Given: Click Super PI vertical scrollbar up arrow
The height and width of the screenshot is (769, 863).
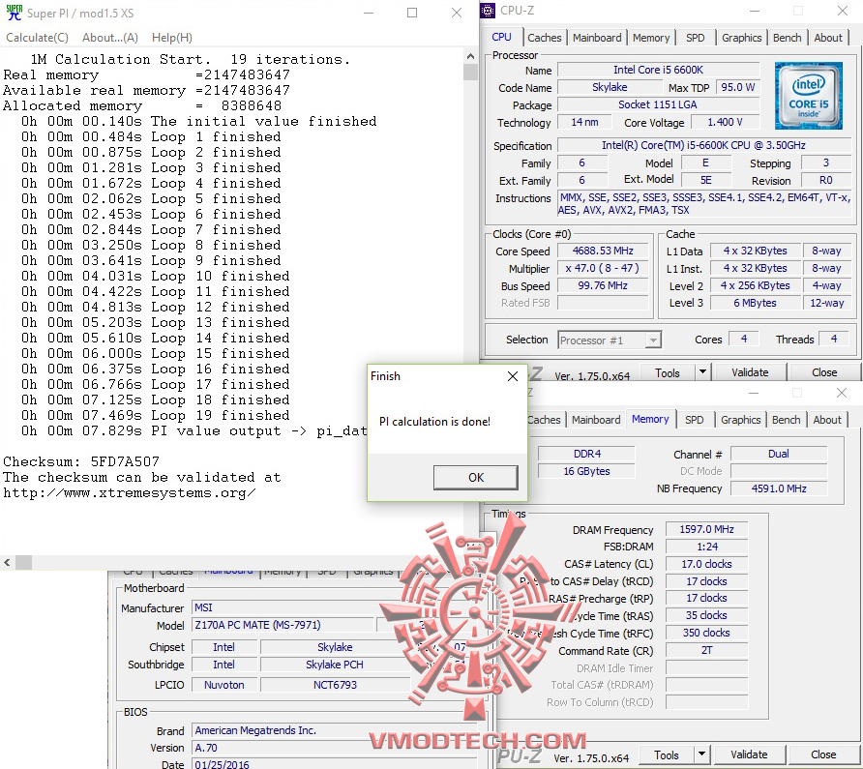Looking at the screenshot, I should tap(470, 55).
